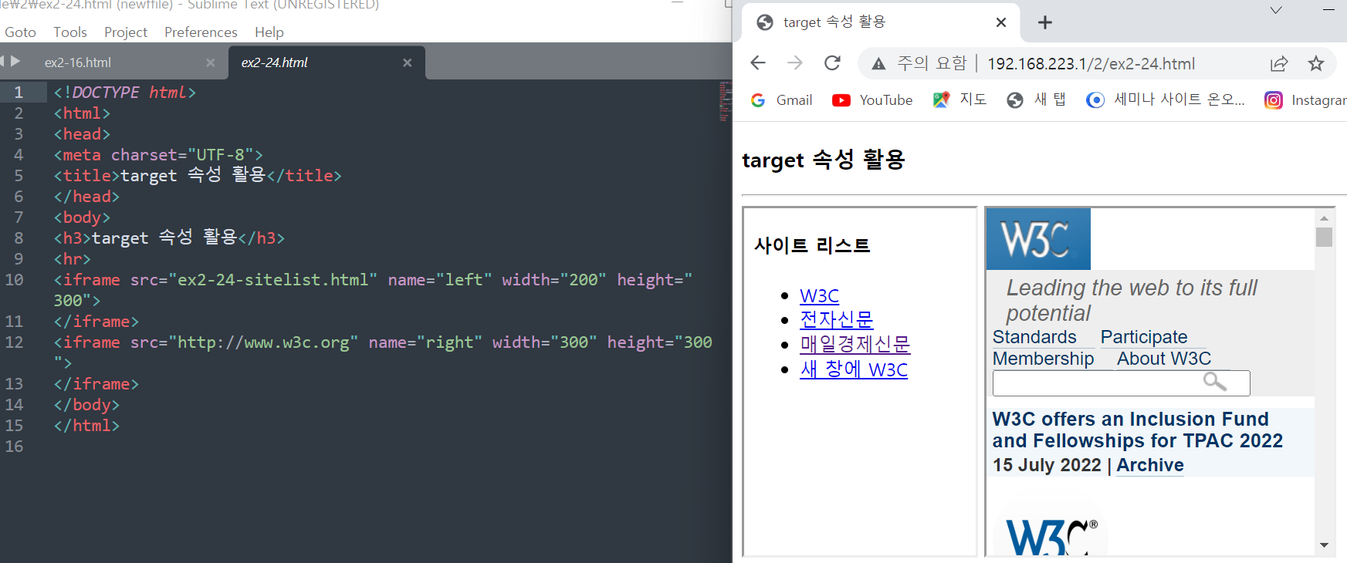Reload the page in Chrome

click(832, 63)
